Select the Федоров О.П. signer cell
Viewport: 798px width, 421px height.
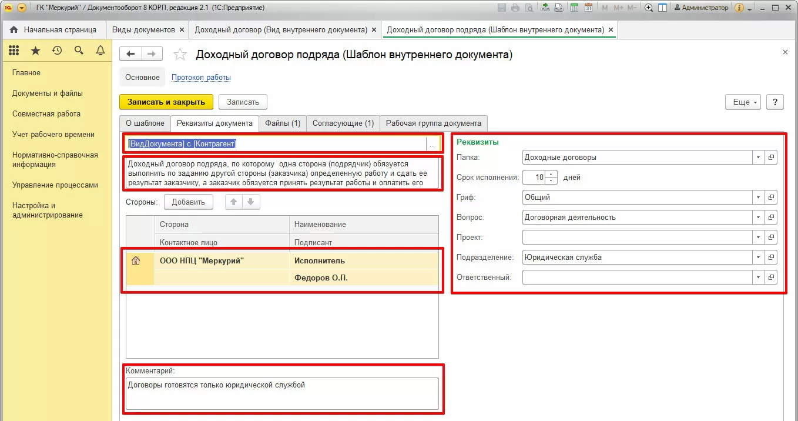[364, 278]
